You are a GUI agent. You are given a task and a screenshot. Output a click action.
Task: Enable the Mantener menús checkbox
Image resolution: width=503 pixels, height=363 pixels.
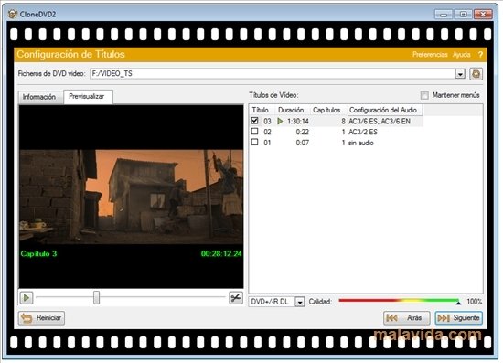424,95
